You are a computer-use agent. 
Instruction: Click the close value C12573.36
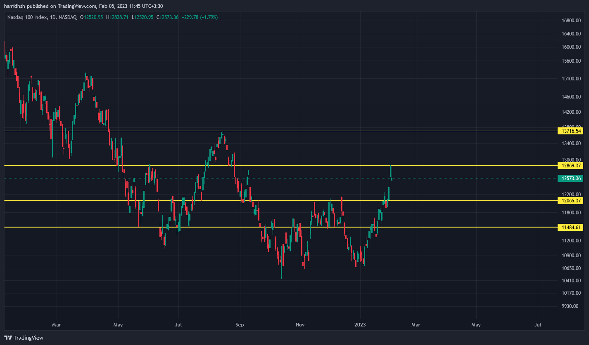click(x=168, y=17)
